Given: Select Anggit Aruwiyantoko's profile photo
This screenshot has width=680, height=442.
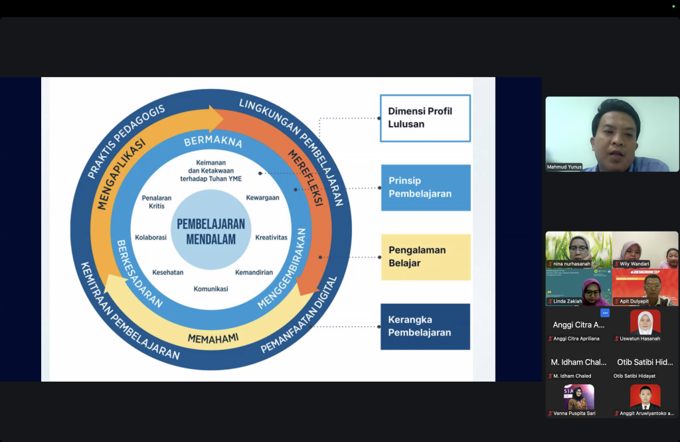Looking at the screenshot, I should pyautogui.click(x=645, y=397).
